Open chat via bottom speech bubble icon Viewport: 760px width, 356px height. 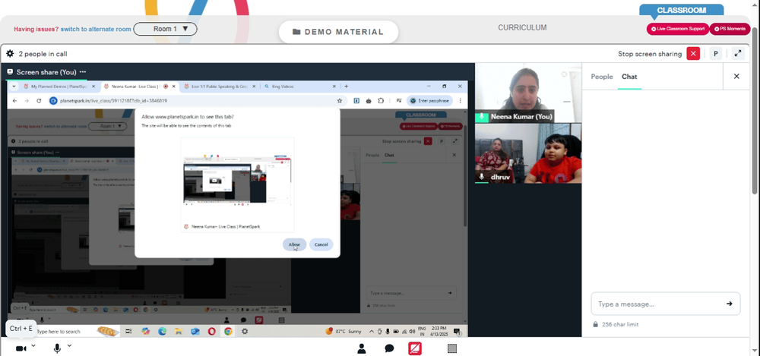coord(389,348)
